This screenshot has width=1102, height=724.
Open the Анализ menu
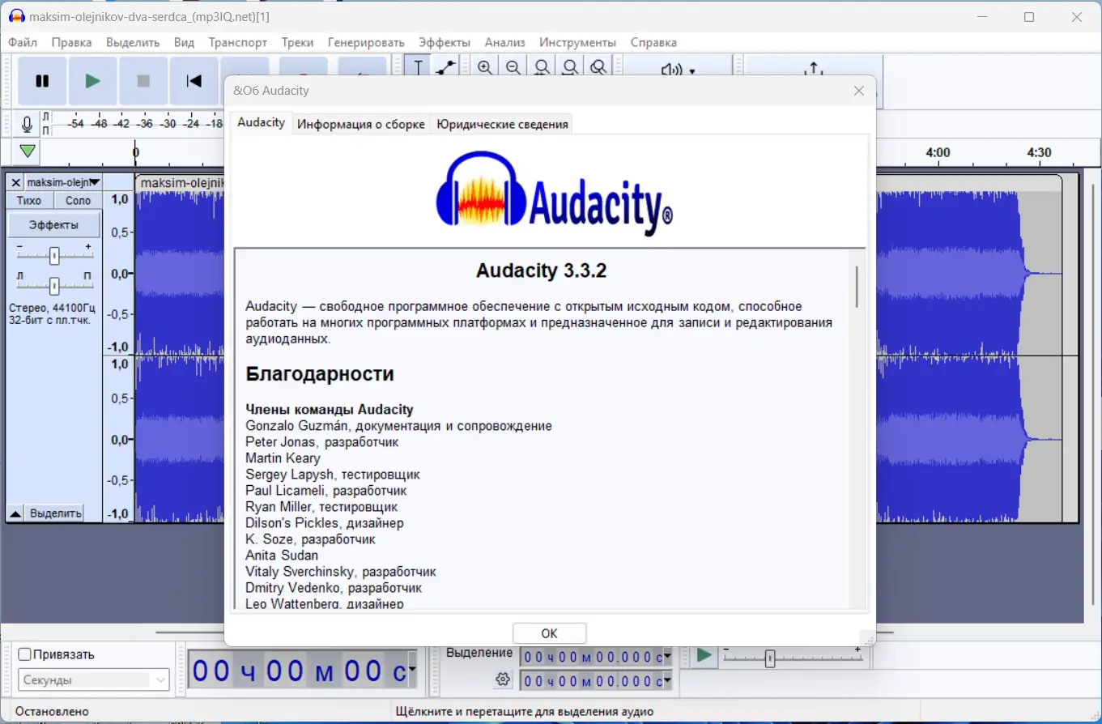pos(505,42)
